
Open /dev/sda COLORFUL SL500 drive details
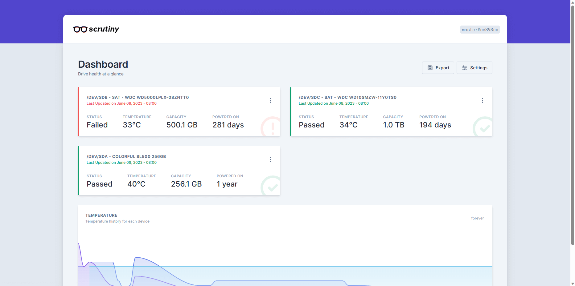coord(126,156)
